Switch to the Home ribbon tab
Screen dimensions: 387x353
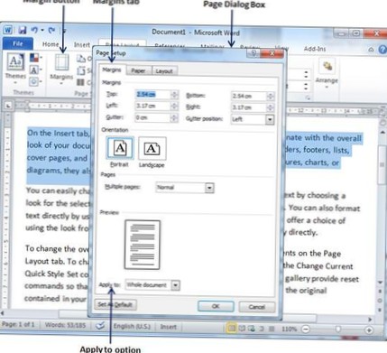point(51,44)
